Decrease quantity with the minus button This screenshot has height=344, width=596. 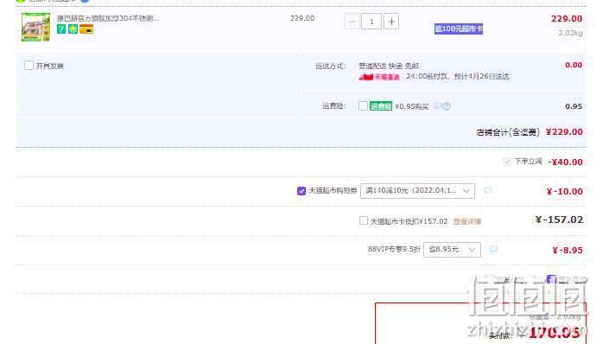pyautogui.click(x=352, y=22)
